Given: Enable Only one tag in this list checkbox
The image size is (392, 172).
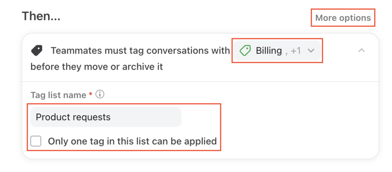Looking at the screenshot, I should tap(36, 141).
